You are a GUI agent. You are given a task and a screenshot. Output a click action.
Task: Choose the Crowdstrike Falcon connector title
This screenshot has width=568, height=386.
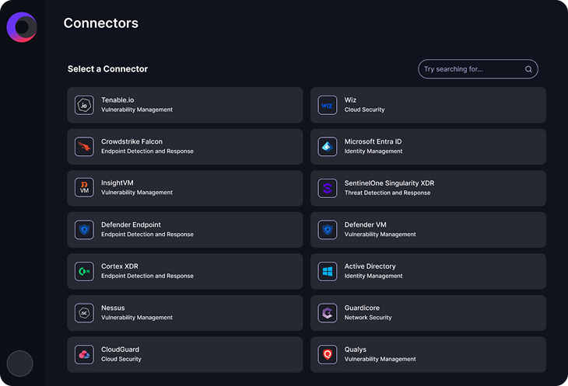[131, 141]
